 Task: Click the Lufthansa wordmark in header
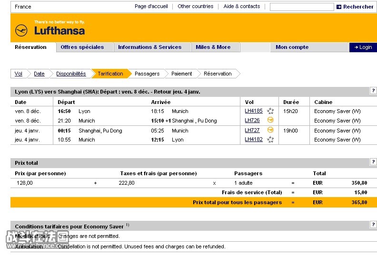60,31
